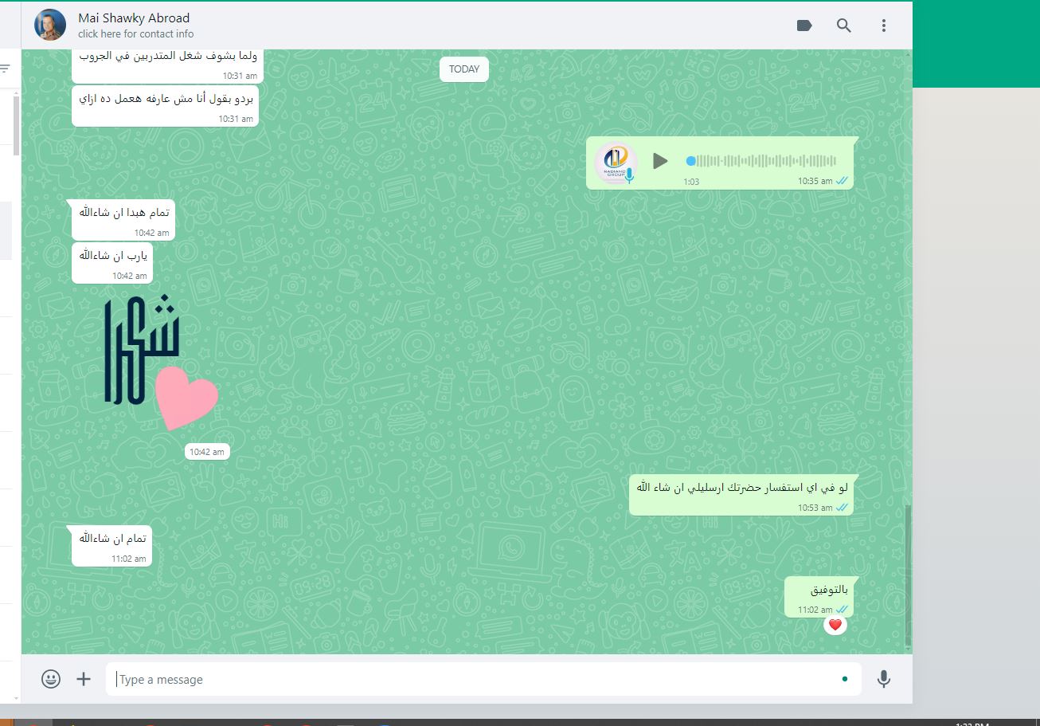Click the chat vertical scrollbar
Image resolution: width=1040 pixels, height=726 pixels.
[908, 574]
